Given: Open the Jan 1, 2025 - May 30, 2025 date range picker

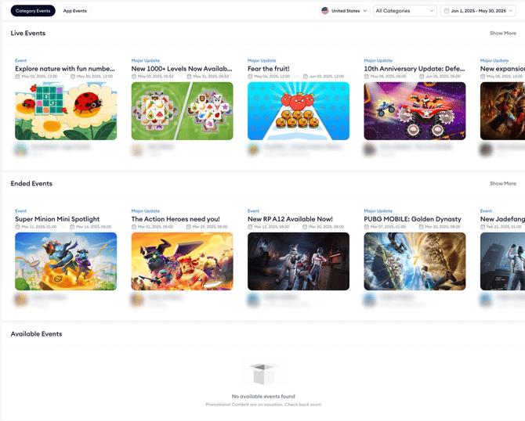Looking at the screenshot, I should coord(478,11).
